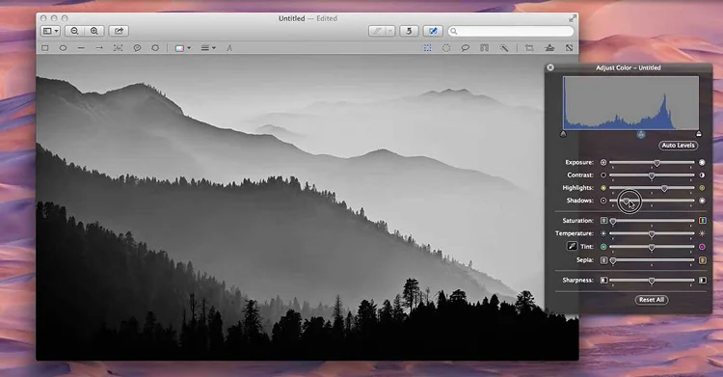Enter full screen via window corner arrows
Image resolution: width=723 pixels, height=377 pixels.
pos(573,18)
